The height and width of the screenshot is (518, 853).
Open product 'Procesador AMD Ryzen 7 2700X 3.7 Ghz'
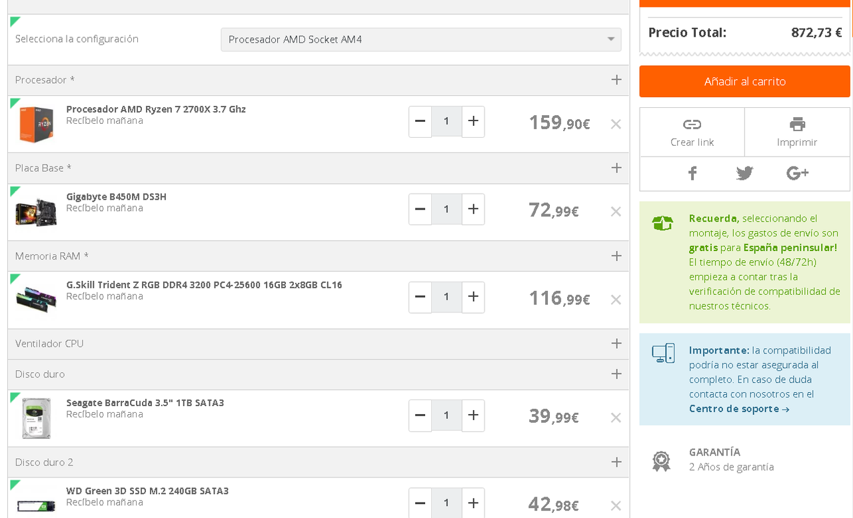point(156,109)
